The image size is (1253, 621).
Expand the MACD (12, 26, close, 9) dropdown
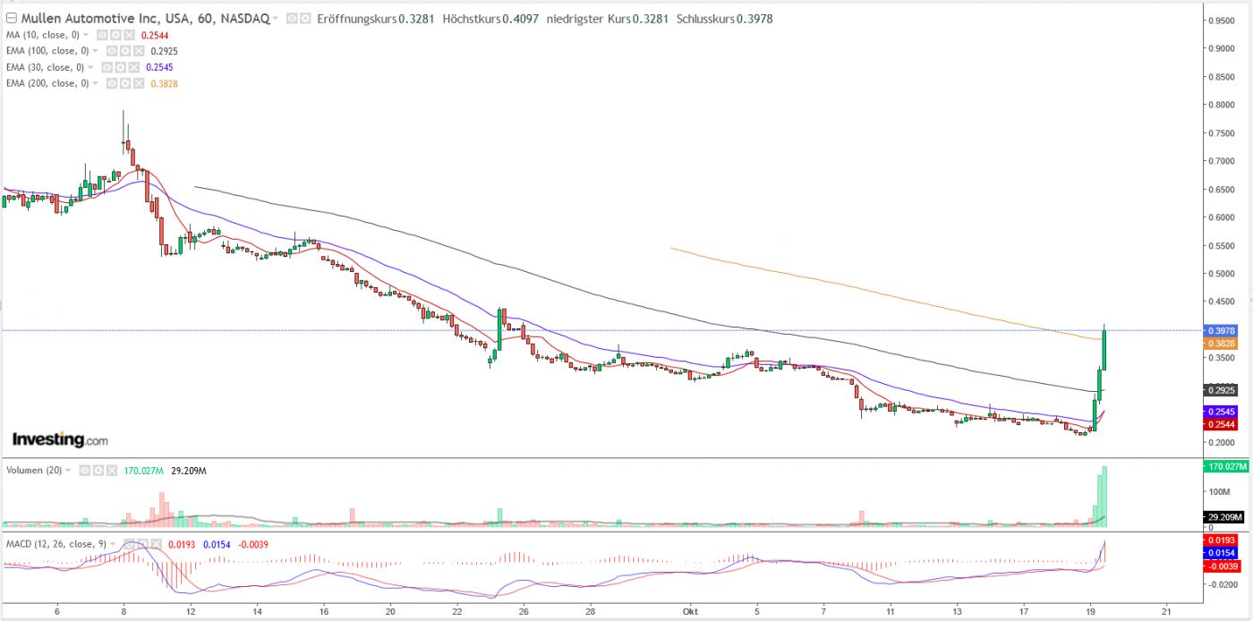tap(113, 544)
